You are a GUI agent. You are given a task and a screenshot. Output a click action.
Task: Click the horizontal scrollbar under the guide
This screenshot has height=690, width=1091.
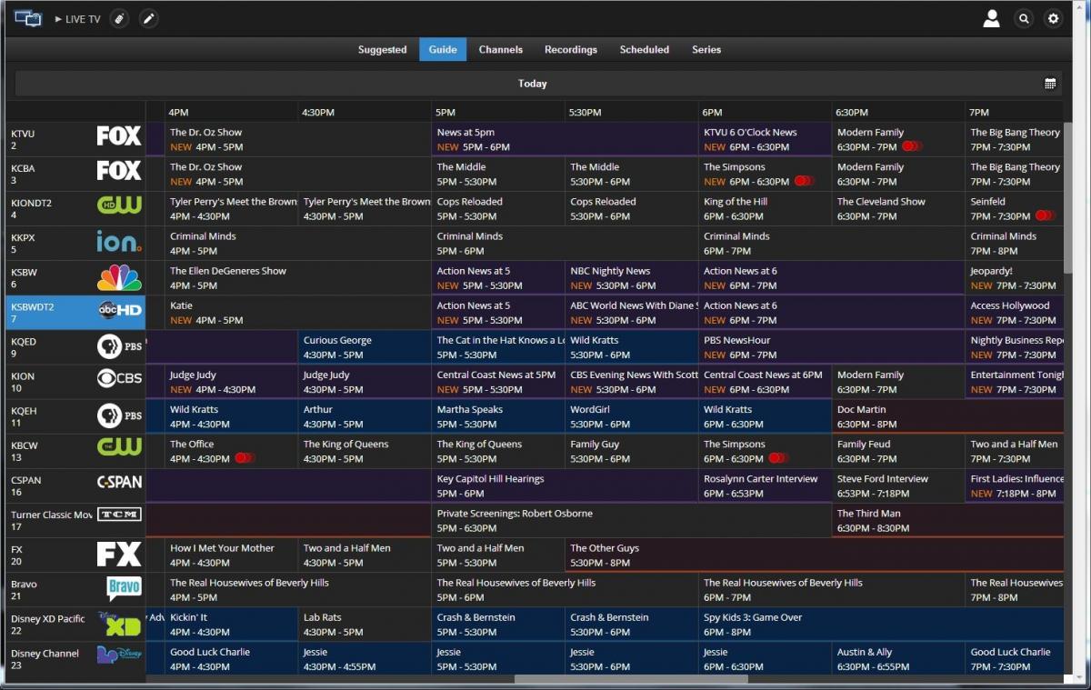point(631,679)
